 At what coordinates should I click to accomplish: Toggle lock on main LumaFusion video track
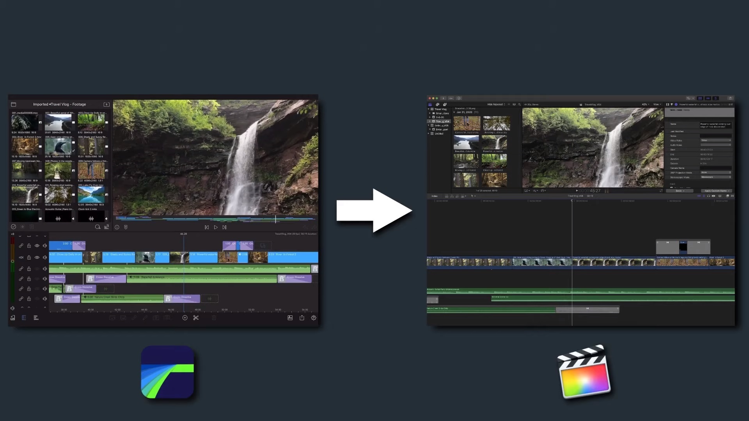point(29,258)
